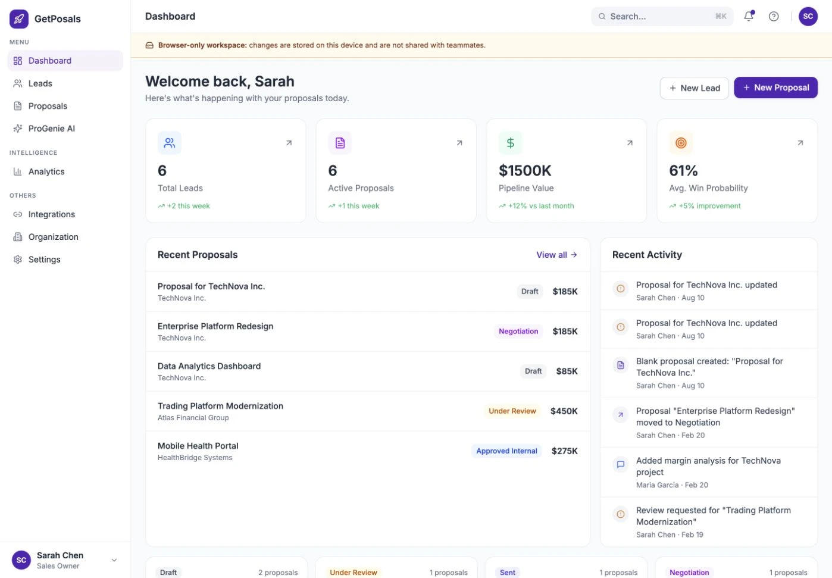This screenshot has height=578, width=832.
Task: Click '+12% vs last month' trend text
Action: [x=541, y=206]
